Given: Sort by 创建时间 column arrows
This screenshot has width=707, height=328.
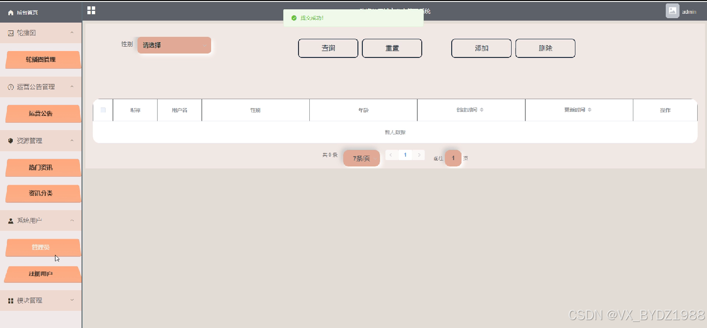Looking at the screenshot, I should (x=482, y=110).
